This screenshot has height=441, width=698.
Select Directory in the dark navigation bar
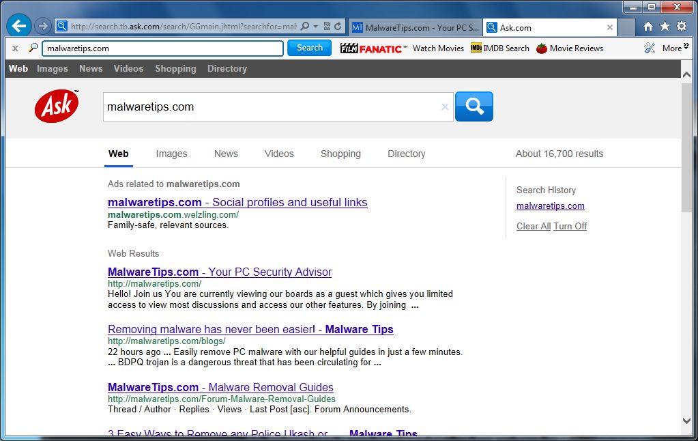(x=227, y=68)
